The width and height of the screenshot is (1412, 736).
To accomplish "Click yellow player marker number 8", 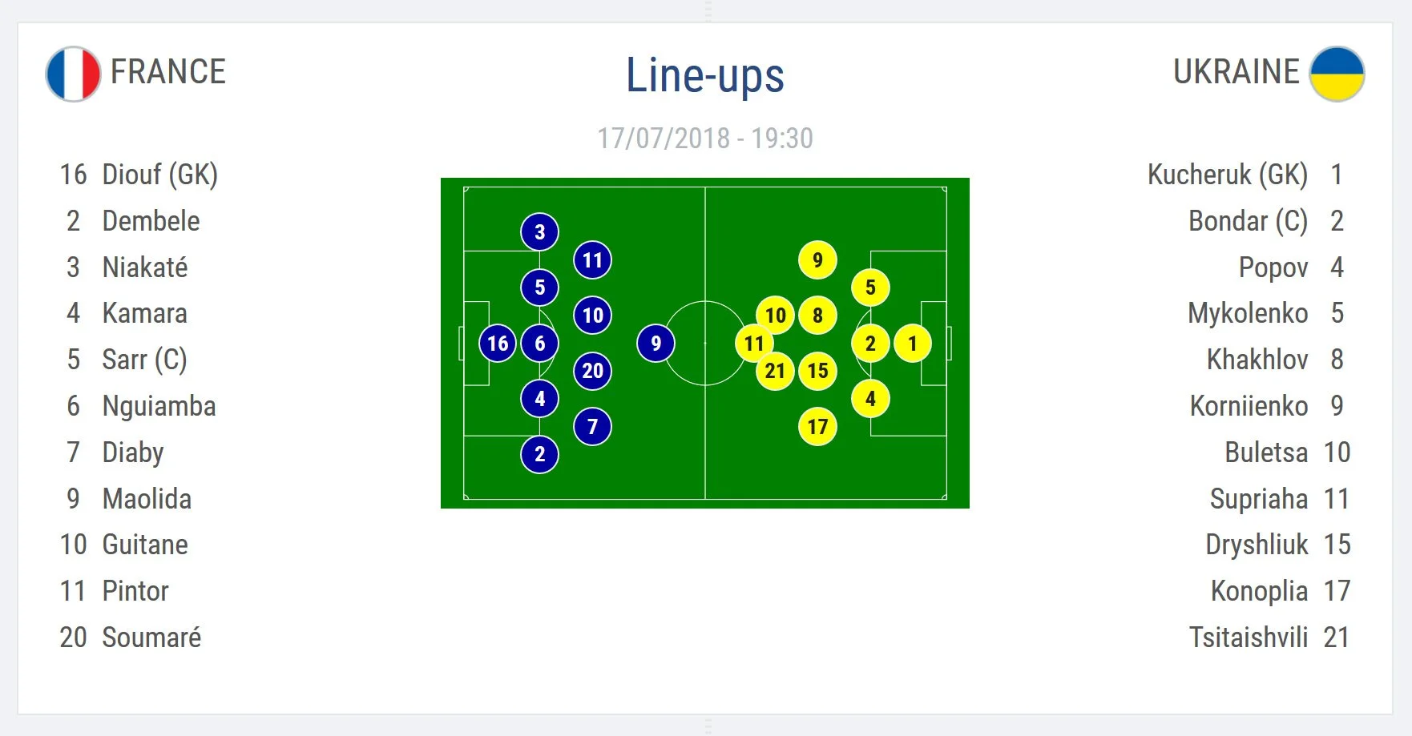I will point(817,316).
